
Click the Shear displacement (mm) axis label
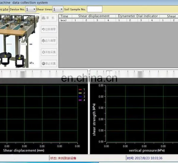[x=24, y=151]
